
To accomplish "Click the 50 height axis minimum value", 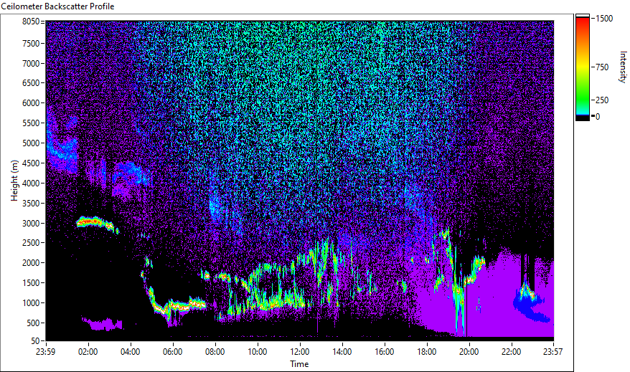I will [x=35, y=341].
